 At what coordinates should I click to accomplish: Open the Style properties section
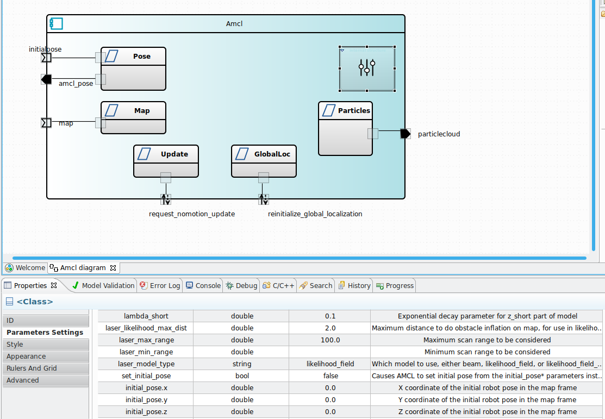pos(15,345)
